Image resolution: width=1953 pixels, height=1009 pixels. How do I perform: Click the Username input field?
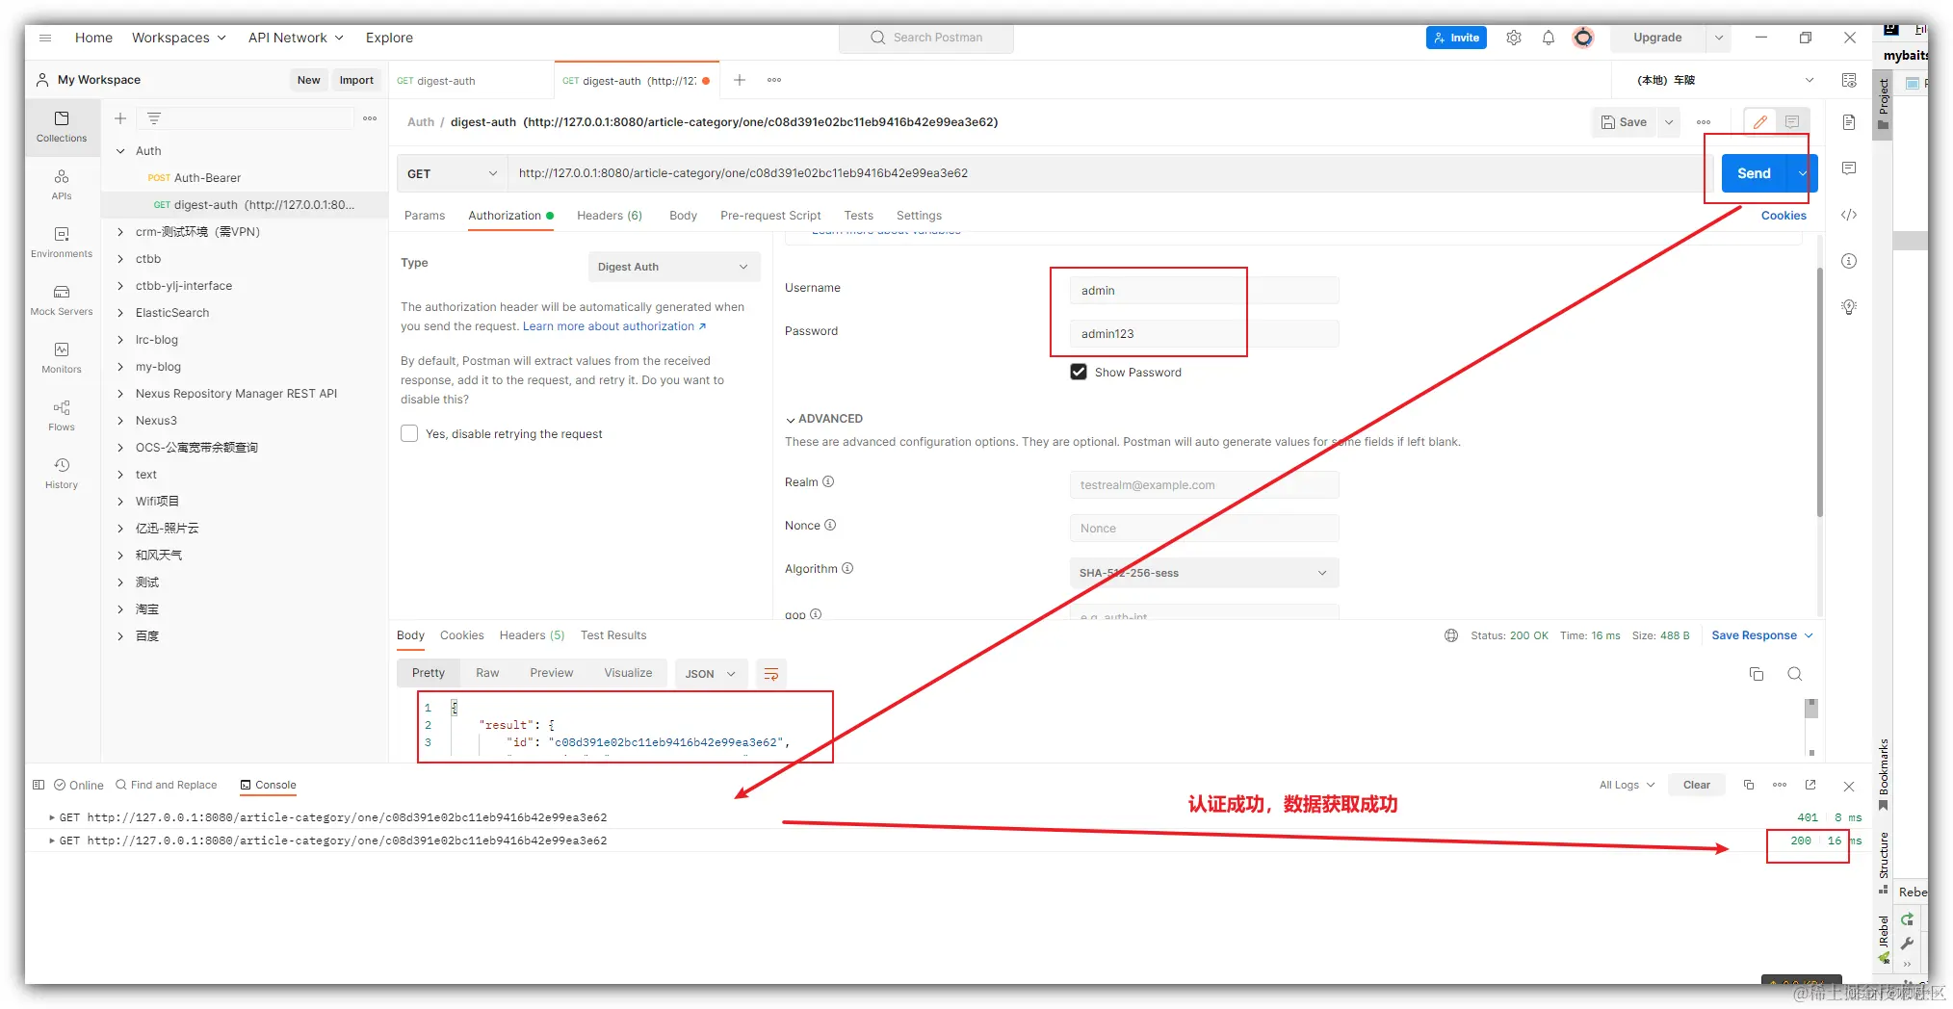tap(1204, 291)
